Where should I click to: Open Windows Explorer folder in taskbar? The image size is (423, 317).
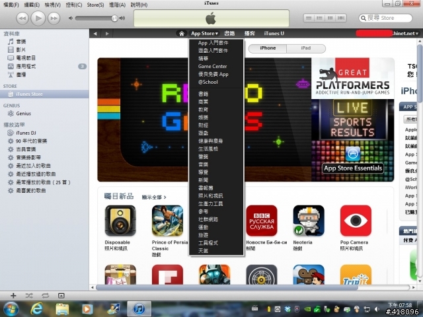[x=62, y=309]
